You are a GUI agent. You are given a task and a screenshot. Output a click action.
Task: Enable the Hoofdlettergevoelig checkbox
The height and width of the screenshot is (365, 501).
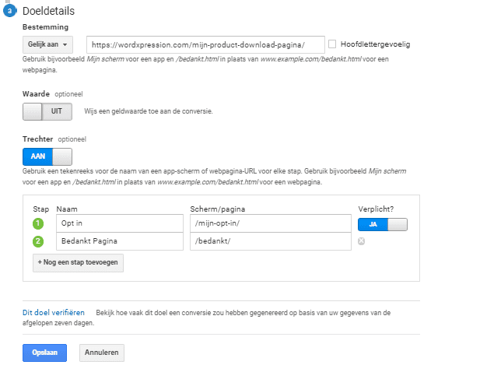332,44
